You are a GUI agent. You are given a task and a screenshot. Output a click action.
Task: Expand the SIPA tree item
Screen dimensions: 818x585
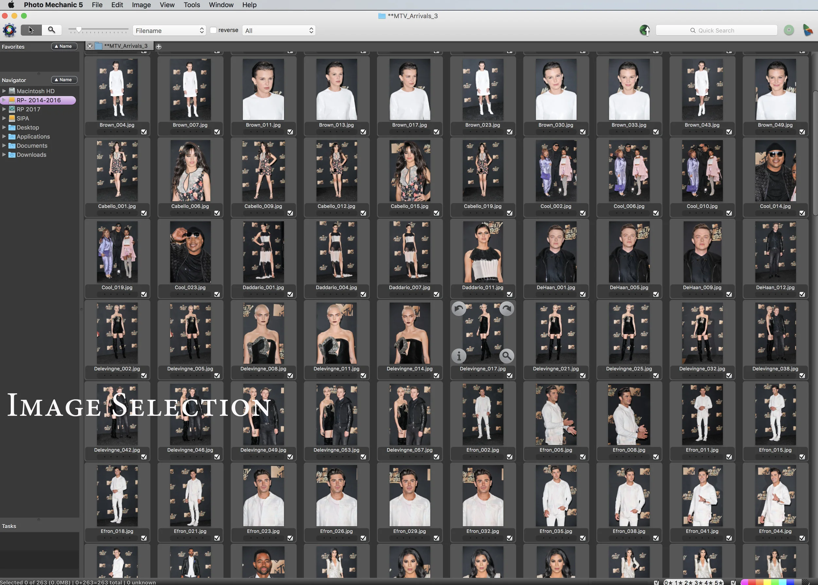click(4, 118)
